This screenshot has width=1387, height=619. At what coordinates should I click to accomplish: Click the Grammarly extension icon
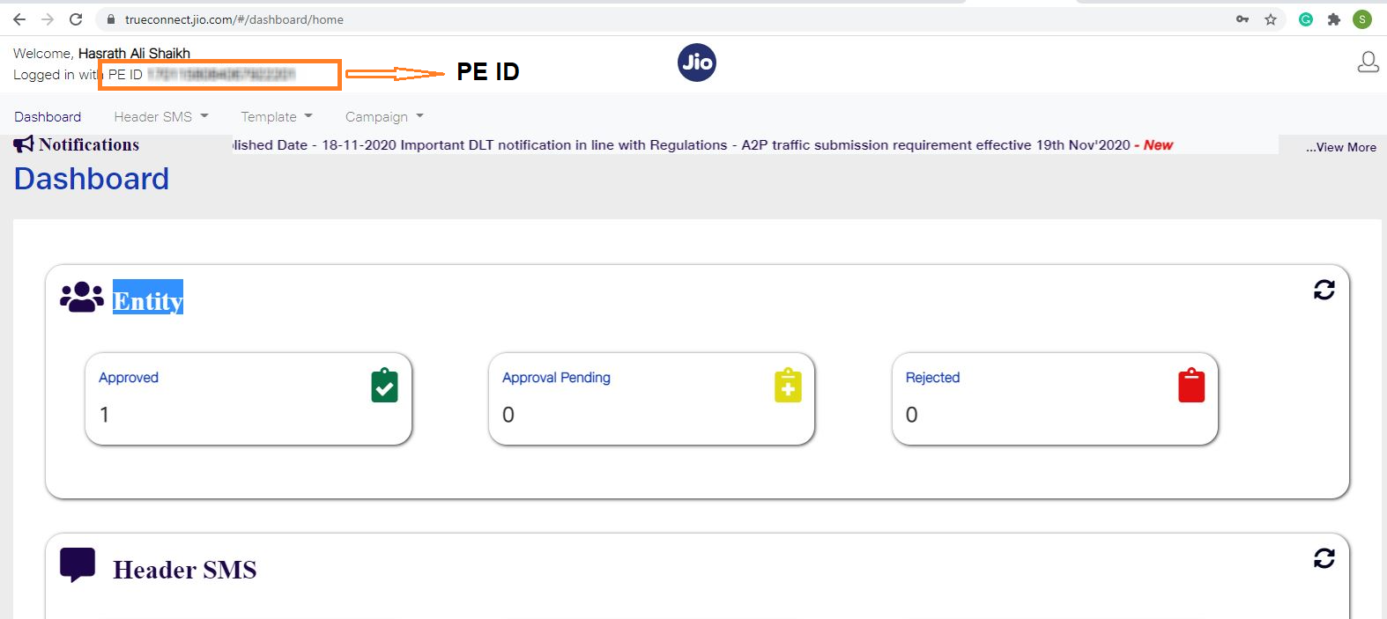[x=1306, y=19]
